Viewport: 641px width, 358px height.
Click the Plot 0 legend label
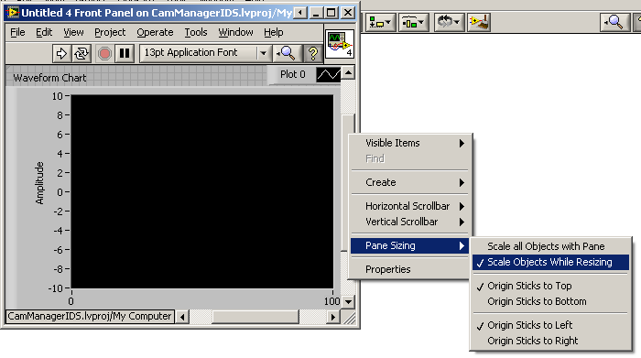tap(293, 74)
